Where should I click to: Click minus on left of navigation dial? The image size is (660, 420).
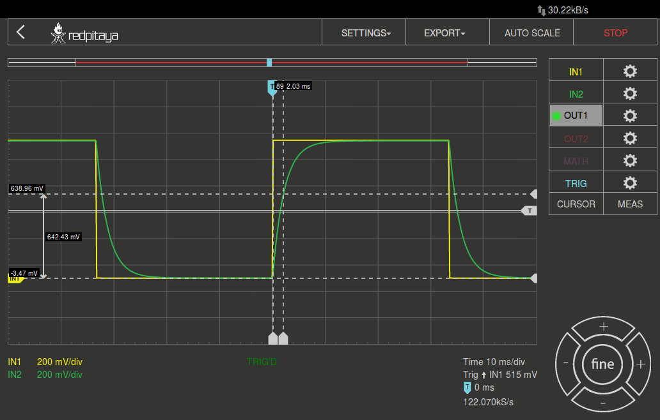(x=566, y=363)
